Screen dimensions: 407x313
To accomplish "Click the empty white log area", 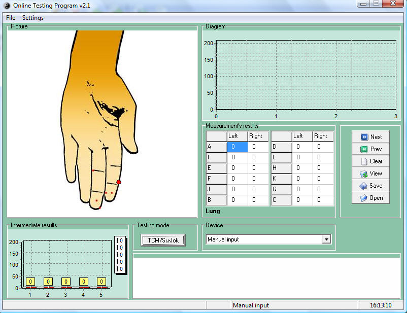I will click(x=266, y=277).
